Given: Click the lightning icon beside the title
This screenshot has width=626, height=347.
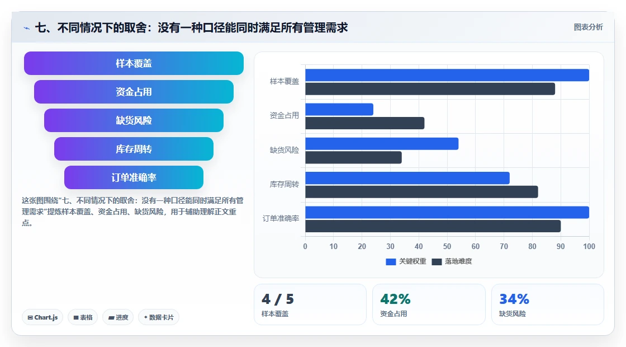Looking at the screenshot, I should tap(26, 28).
